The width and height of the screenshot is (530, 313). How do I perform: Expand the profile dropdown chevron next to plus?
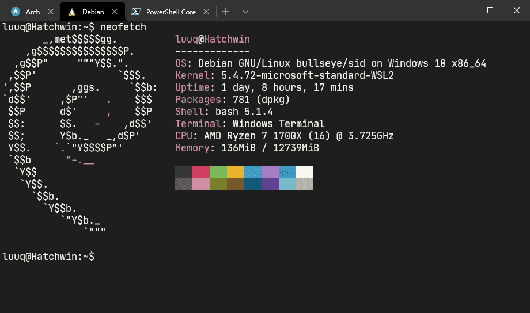click(x=245, y=12)
